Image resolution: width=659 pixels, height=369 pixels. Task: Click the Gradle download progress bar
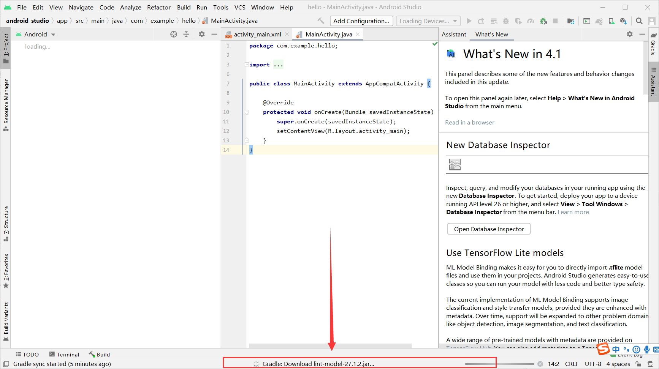[x=499, y=364]
